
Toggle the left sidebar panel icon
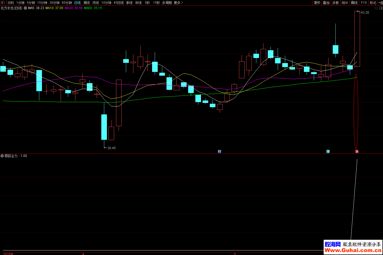[3, 3]
